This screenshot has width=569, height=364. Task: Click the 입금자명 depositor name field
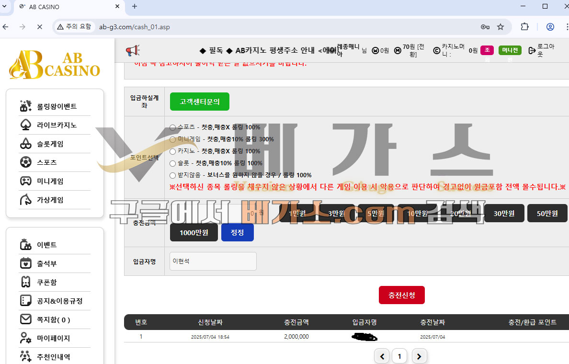point(213,262)
